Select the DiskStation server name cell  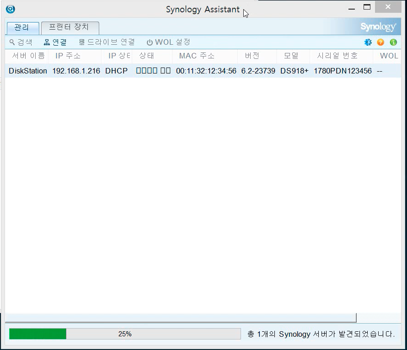tap(28, 71)
